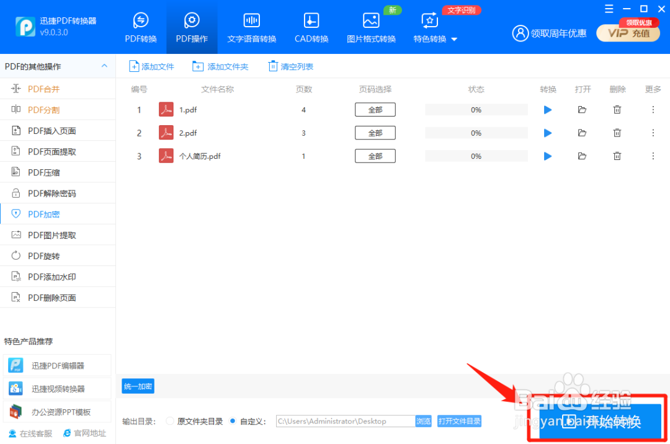Click 添加文件夹 toolbar button
Screen dimensions: 670x444
point(220,66)
